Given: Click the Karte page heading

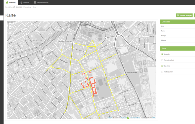Looking at the screenshot, I should click(11, 15).
